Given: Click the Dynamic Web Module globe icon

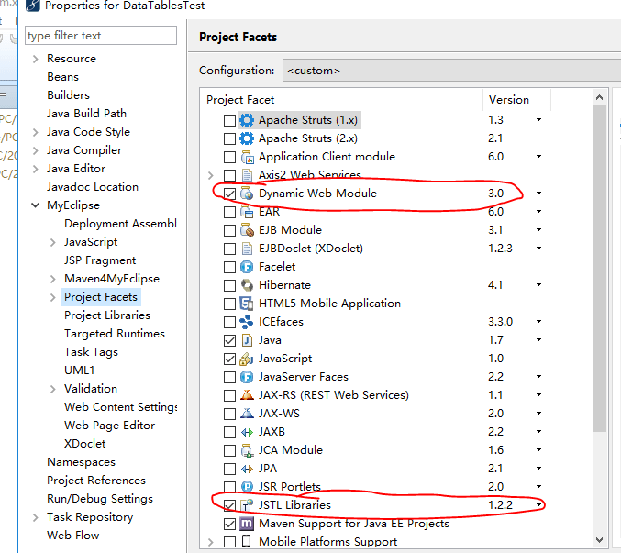Looking at the screenshot, I should pyautogui.click(x=247, y=194).
